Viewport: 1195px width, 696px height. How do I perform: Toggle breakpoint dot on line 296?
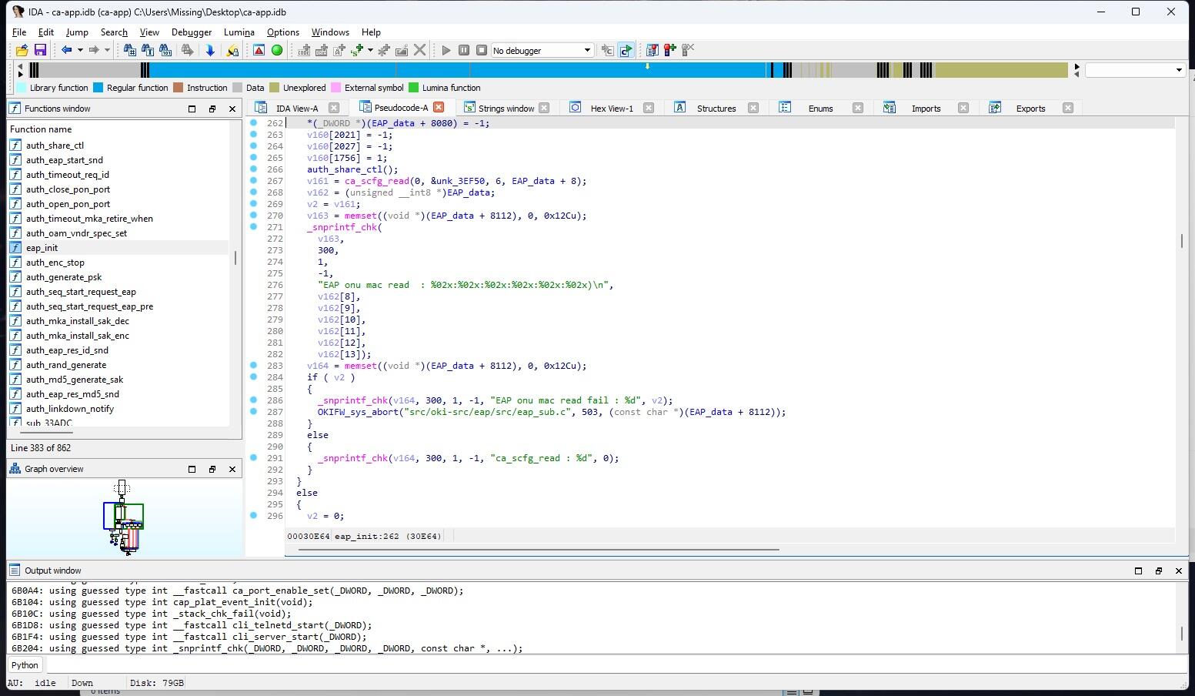click(x=254, y=516)
